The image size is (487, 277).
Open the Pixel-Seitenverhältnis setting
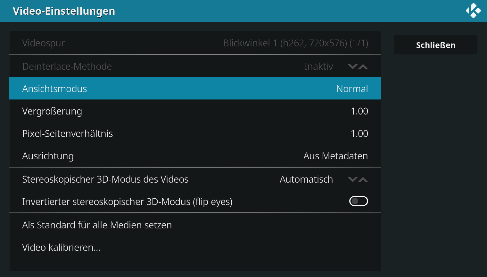195,133
